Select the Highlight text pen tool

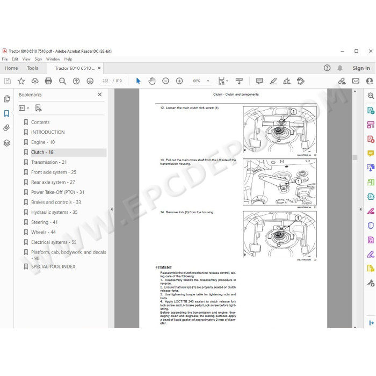click(x=273, y=81)
